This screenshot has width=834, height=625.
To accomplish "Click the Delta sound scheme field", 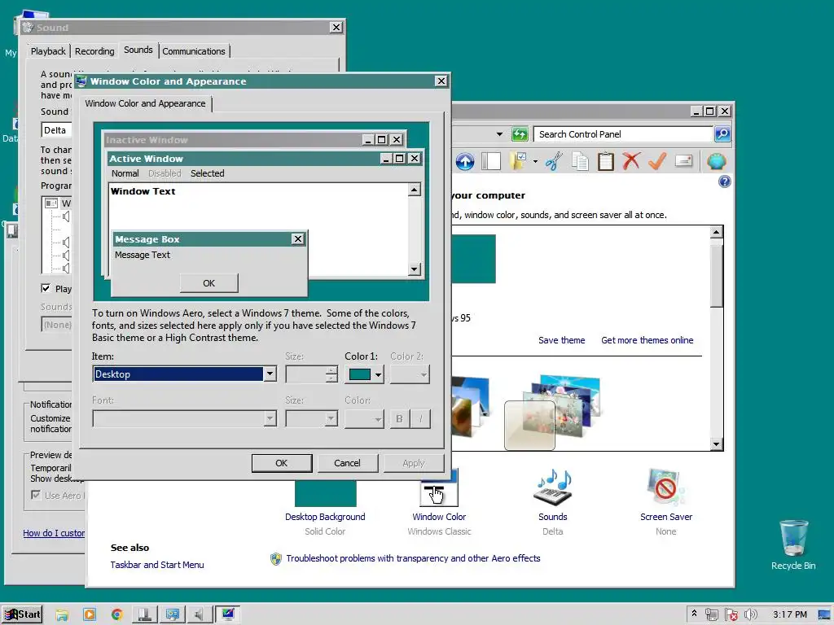I will (56, 130).
